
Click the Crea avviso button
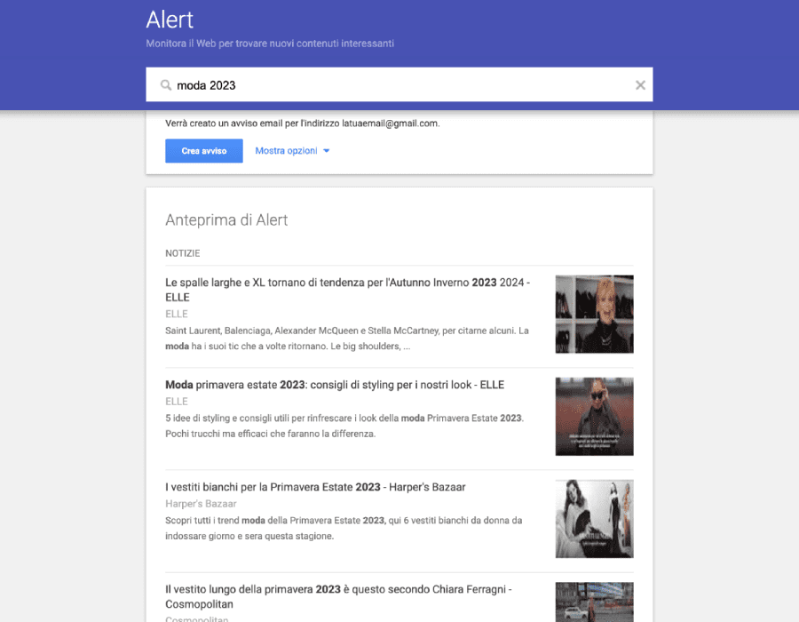coord(204,151)
